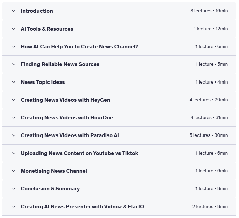Open How AI Can Help You section title

79,47
